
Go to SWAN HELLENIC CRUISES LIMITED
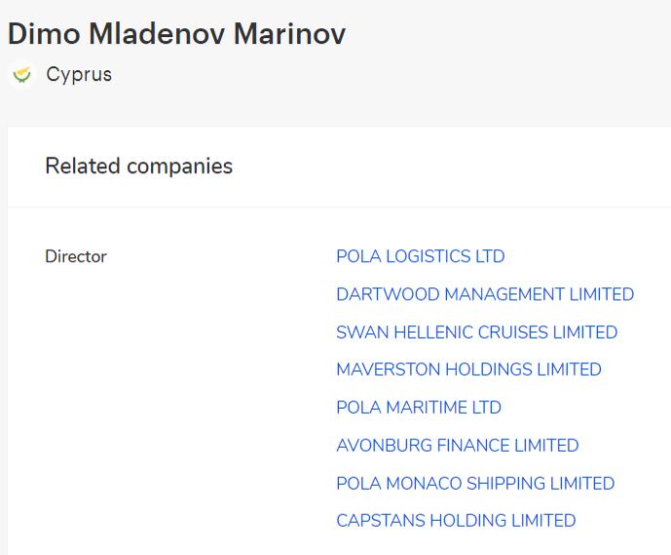(x=477, y=332)
